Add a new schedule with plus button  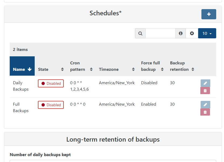(209, 14)
